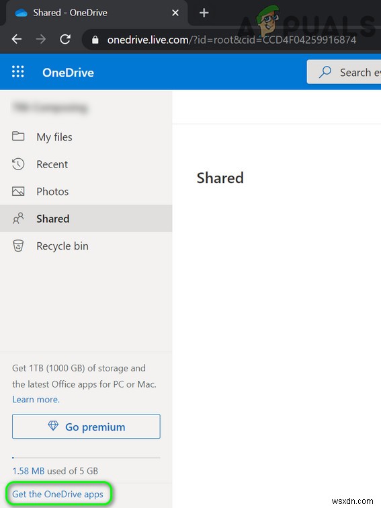
Task: Click the browser forward arrow
Action: [x=41, y=40]
